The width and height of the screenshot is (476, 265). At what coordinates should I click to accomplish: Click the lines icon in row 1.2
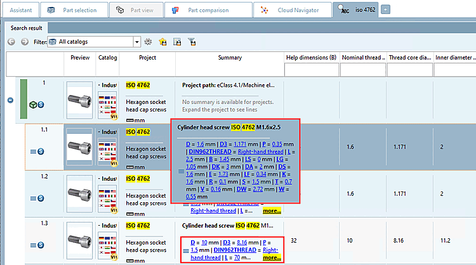point(33,198)
